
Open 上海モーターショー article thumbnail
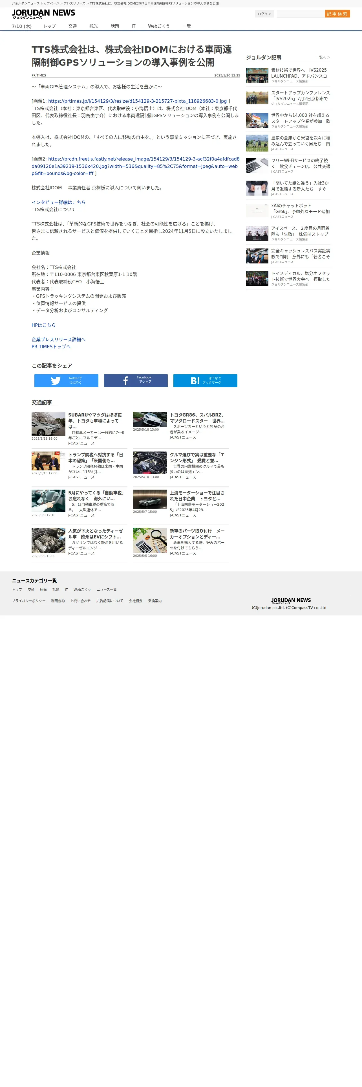150,499
